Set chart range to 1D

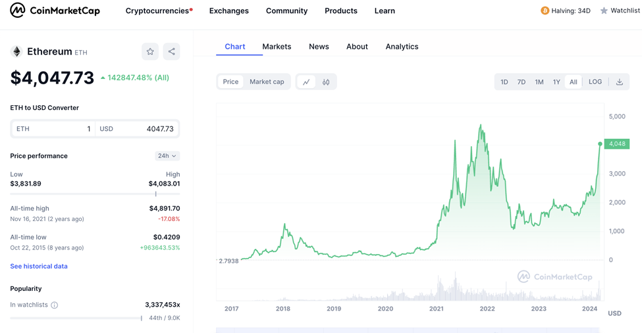pos(504,82)
